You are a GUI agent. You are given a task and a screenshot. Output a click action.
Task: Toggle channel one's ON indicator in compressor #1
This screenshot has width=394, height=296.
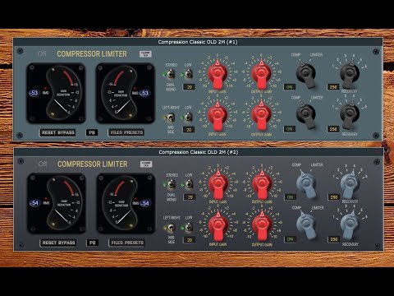pyautogui.click(x=290, y=87)
